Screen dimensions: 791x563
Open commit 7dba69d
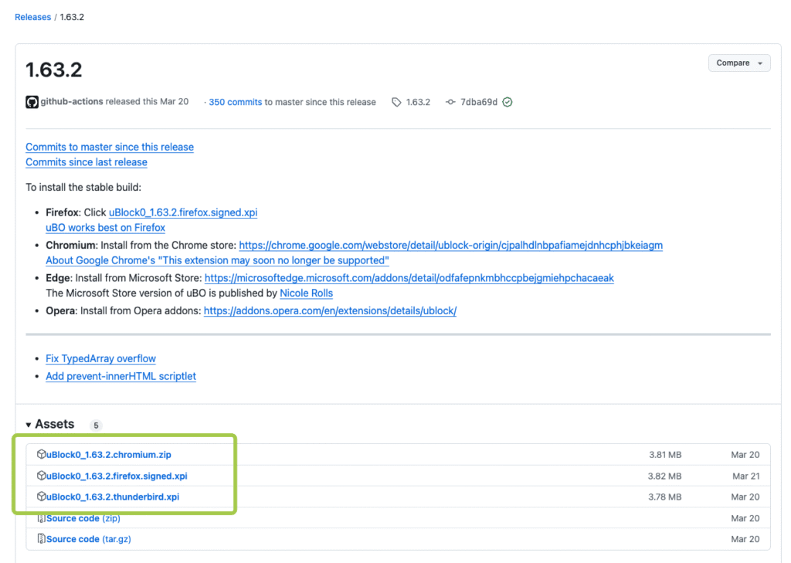(479, 102)
